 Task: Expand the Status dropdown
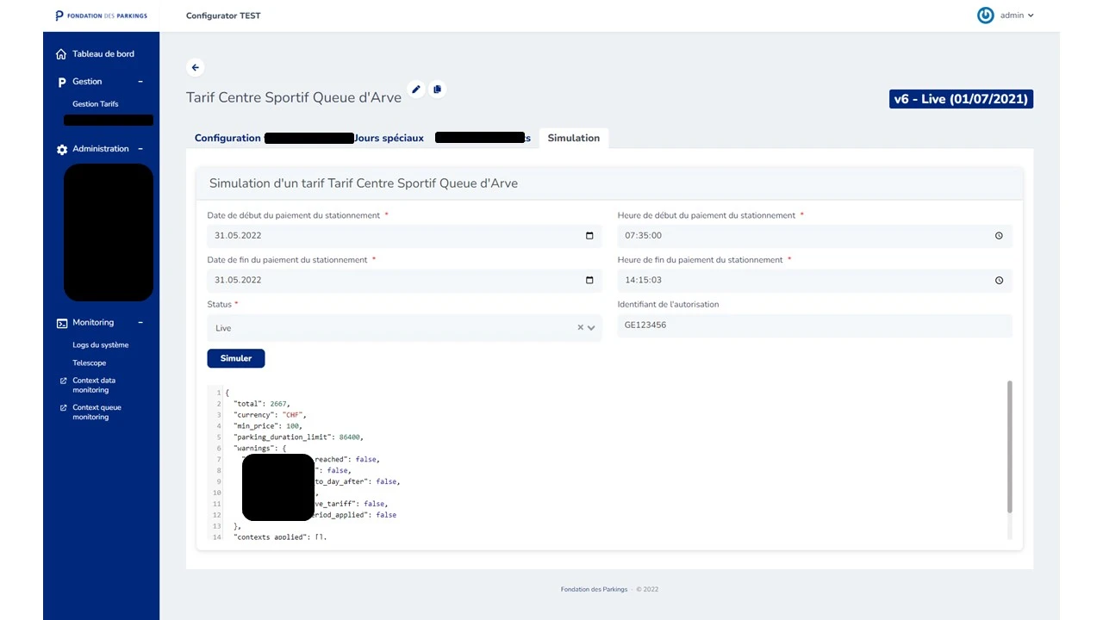[591, 328]
